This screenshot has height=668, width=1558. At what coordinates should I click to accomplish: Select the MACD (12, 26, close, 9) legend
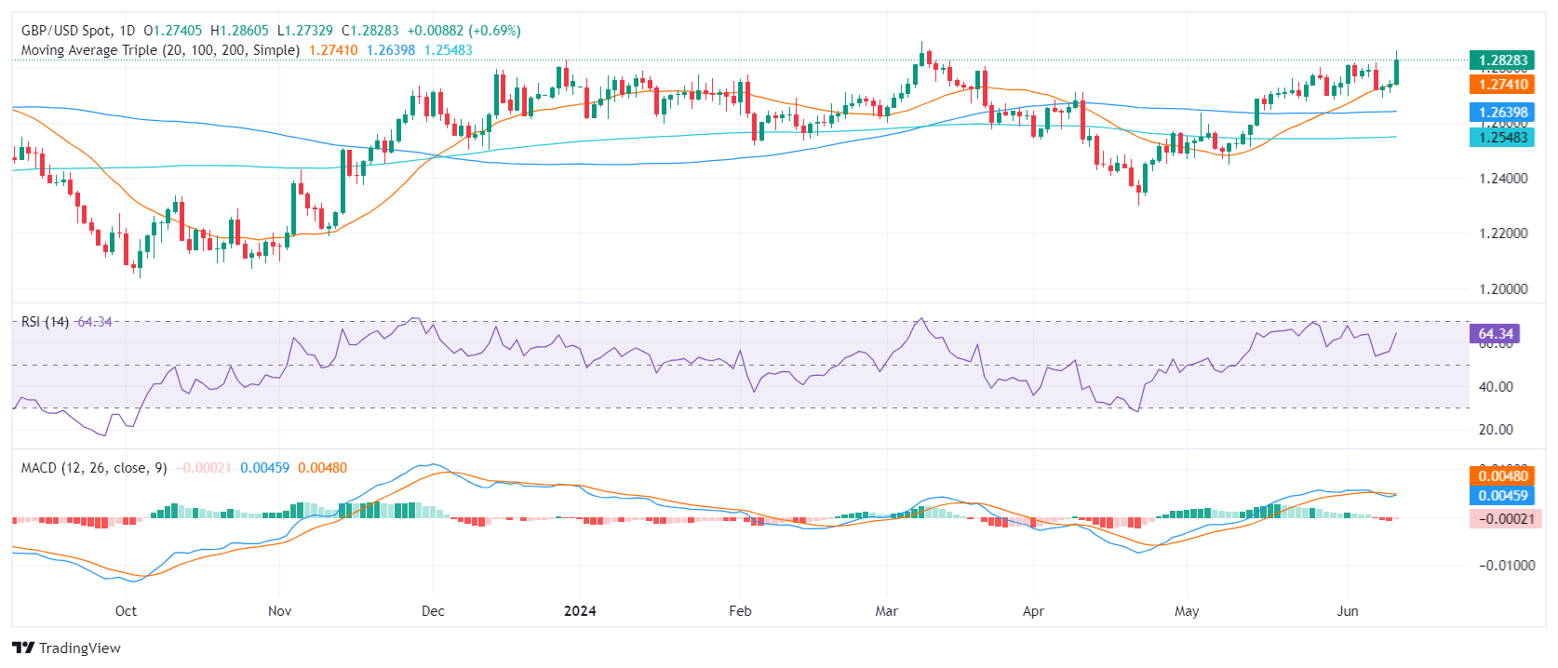[x=94, y=468]
